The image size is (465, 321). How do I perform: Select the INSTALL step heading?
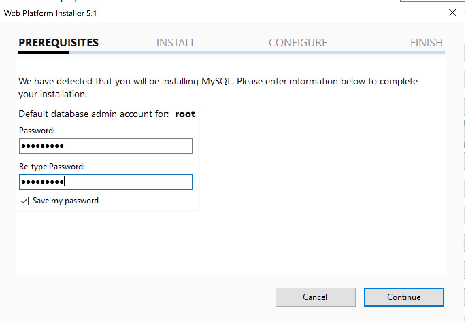point(176,43)
